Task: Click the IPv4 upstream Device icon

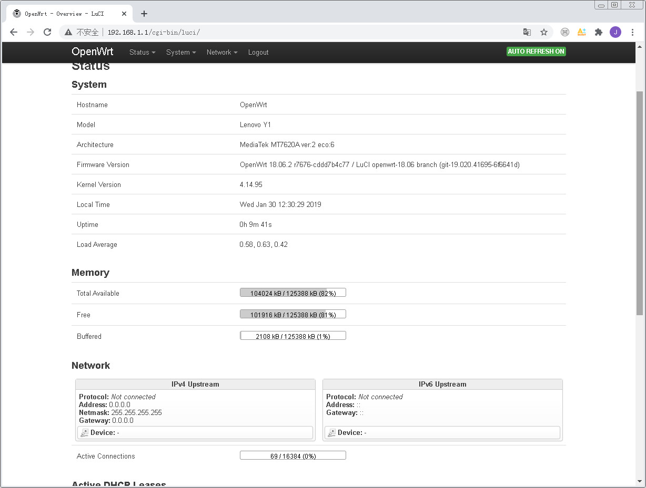Action: coord(84,433)
